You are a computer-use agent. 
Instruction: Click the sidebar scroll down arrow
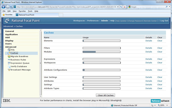click(x=41, y=96)
